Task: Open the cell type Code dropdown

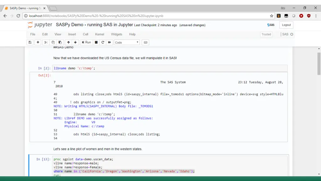Action: 127,42
